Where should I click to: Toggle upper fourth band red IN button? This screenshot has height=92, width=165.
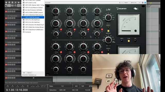pos(102,30)
